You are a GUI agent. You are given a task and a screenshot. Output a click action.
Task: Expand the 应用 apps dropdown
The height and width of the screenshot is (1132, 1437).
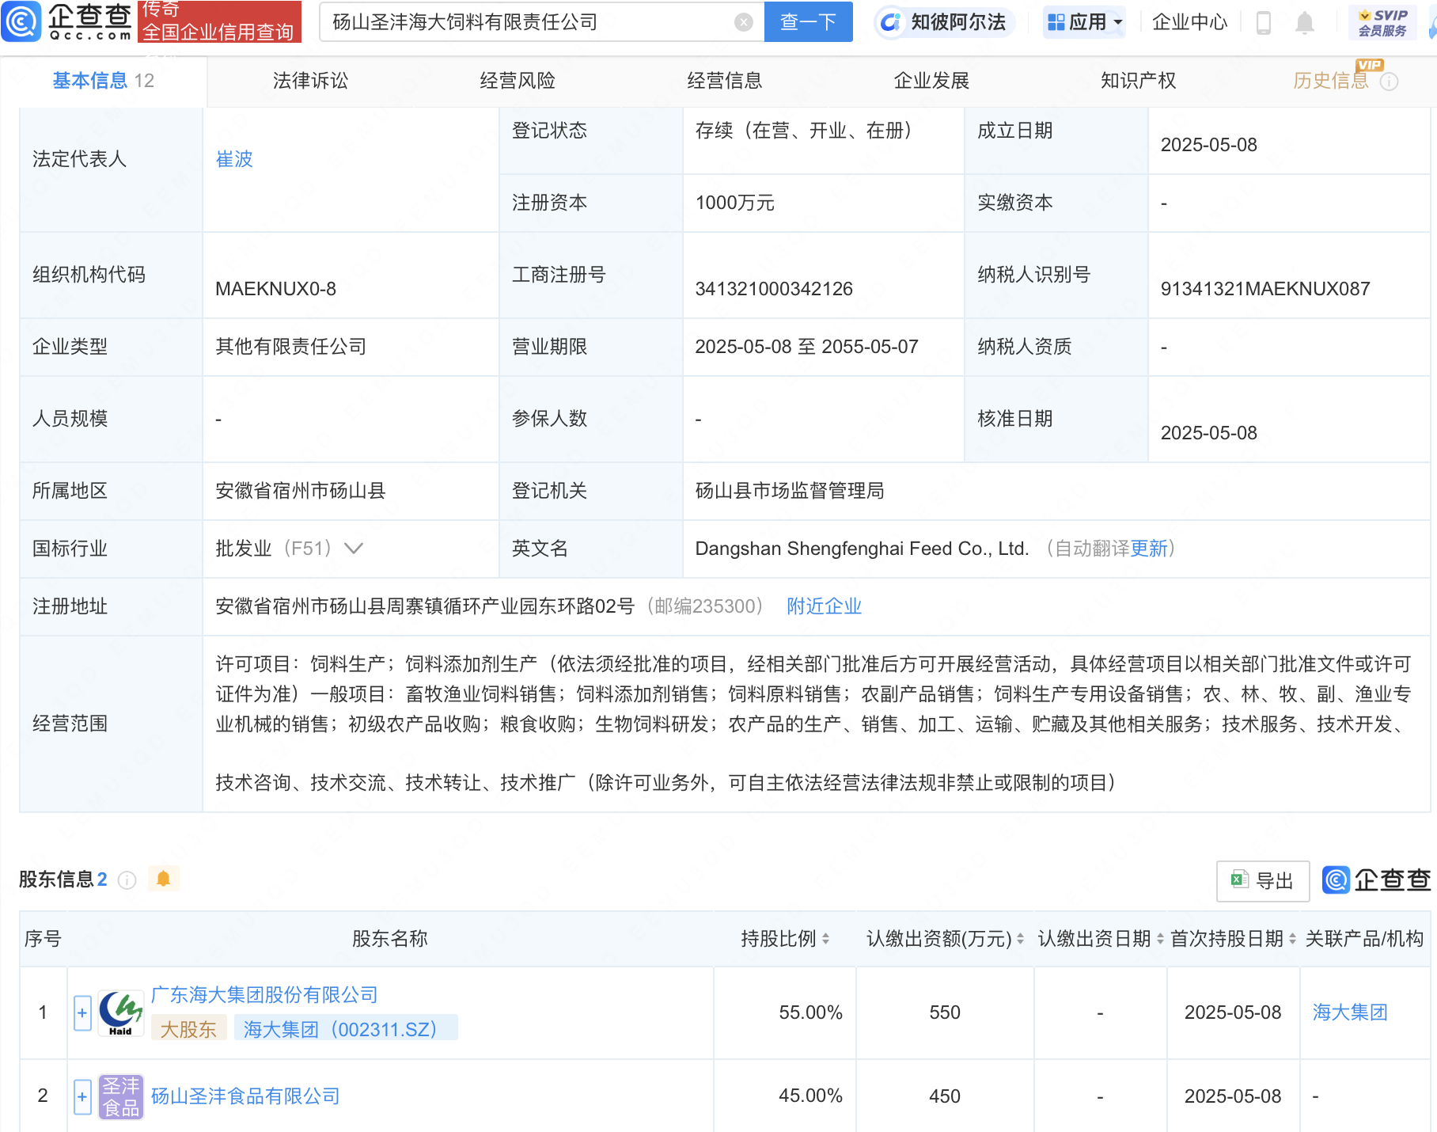click(x=1085, y=22)
